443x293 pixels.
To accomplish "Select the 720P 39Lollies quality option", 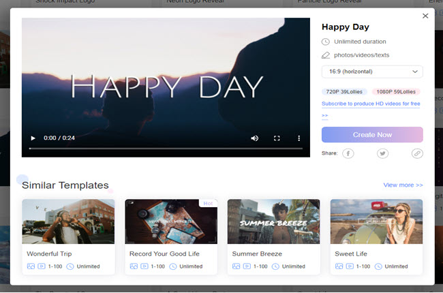I will [344, 91].
